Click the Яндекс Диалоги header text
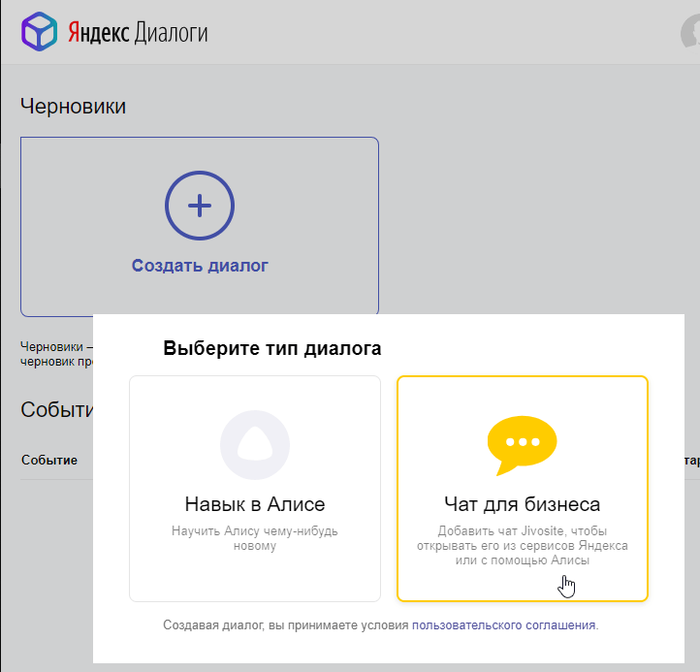Image resolution: width=700 pixels, height=672 pixels. point(138,33)
